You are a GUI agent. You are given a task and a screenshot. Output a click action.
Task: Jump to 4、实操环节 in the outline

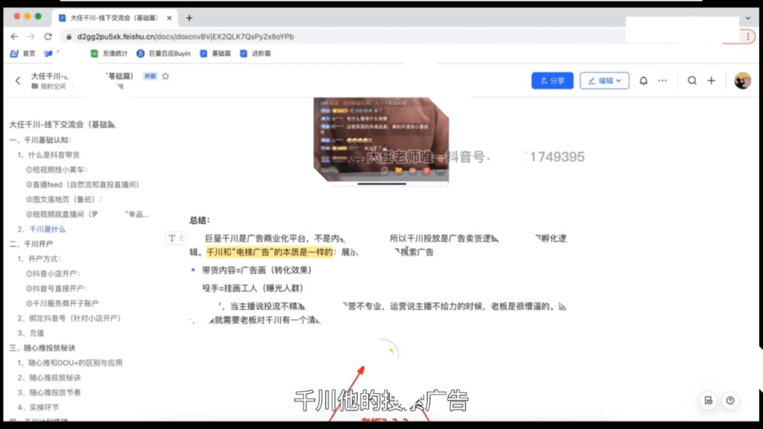coord(38,407)
